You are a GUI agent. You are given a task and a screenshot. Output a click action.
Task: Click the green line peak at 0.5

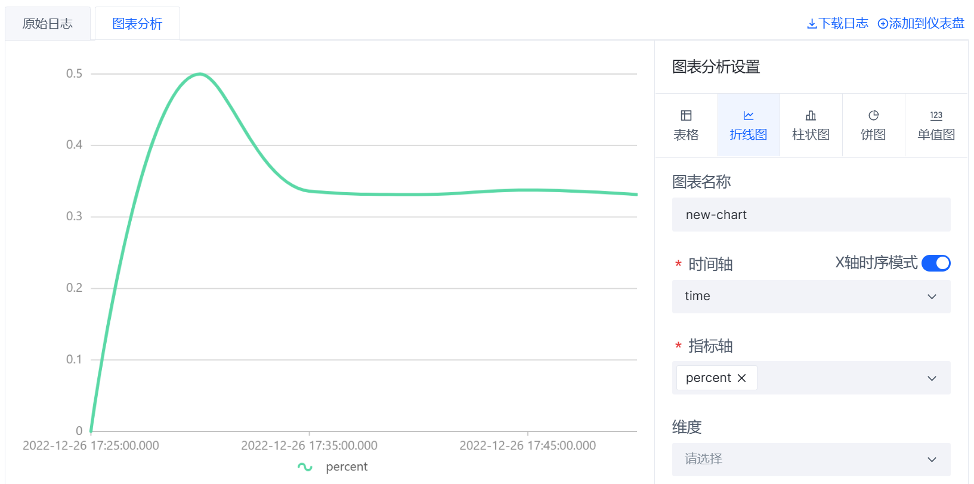point(200,74)
